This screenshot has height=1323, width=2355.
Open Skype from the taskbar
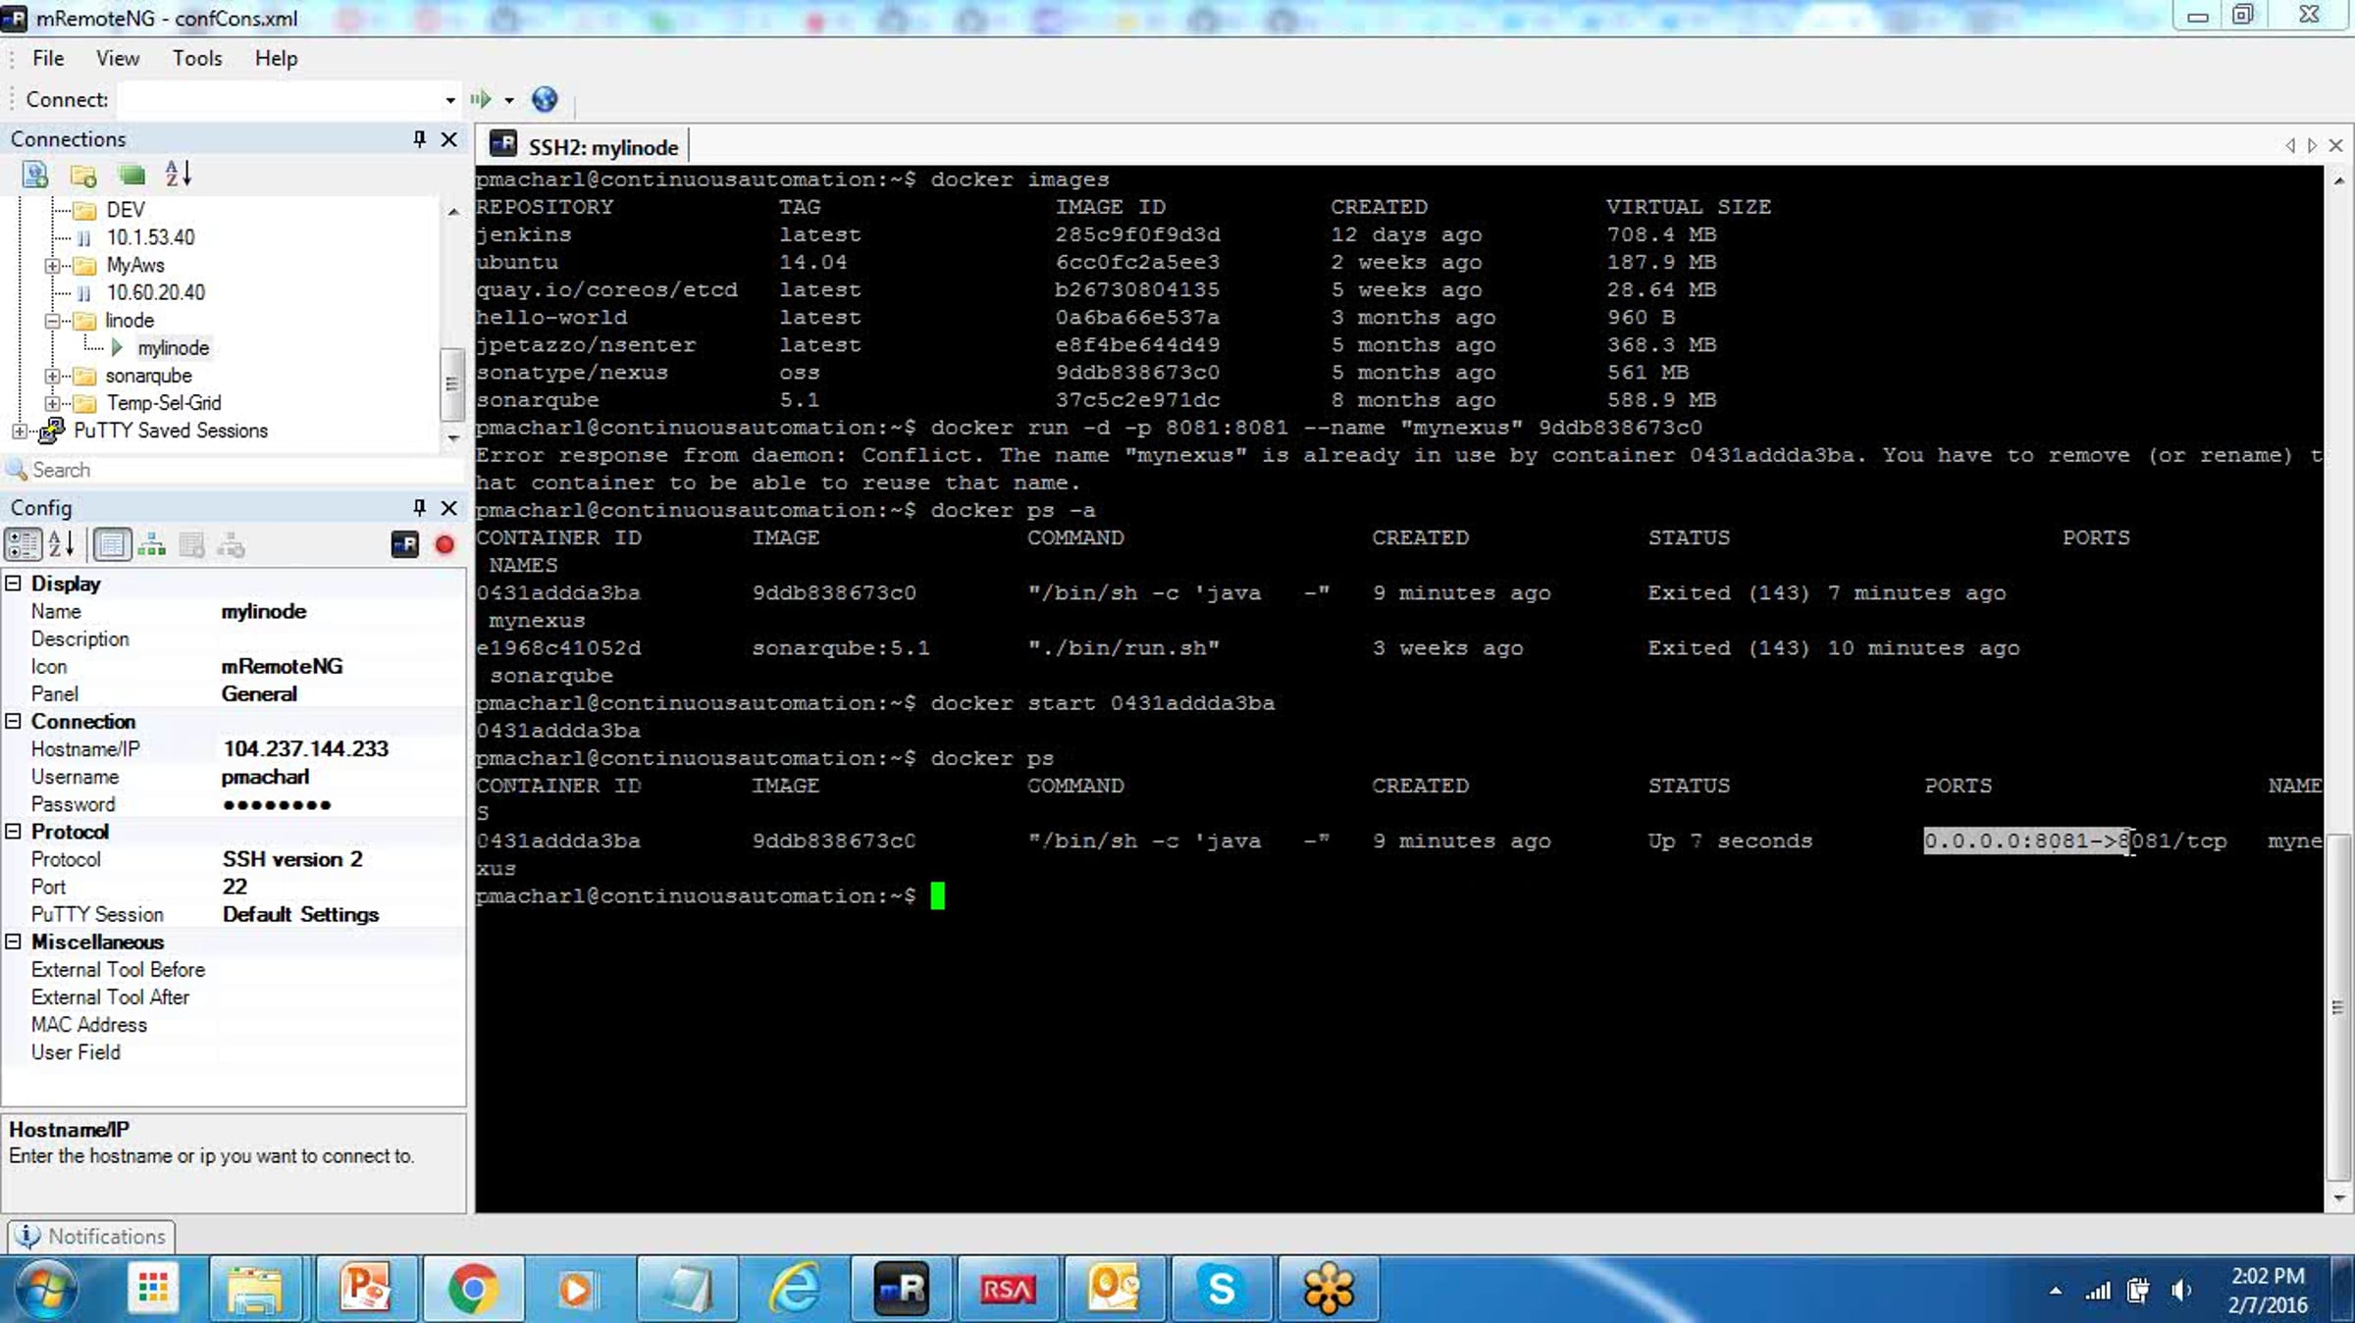point(1221,1289)
